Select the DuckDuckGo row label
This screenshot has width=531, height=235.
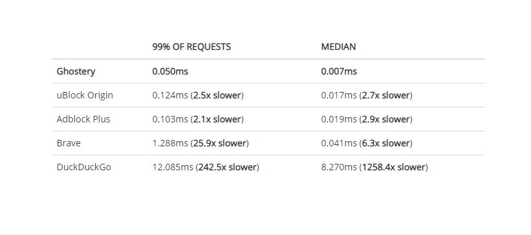click(x=83, y=167)
